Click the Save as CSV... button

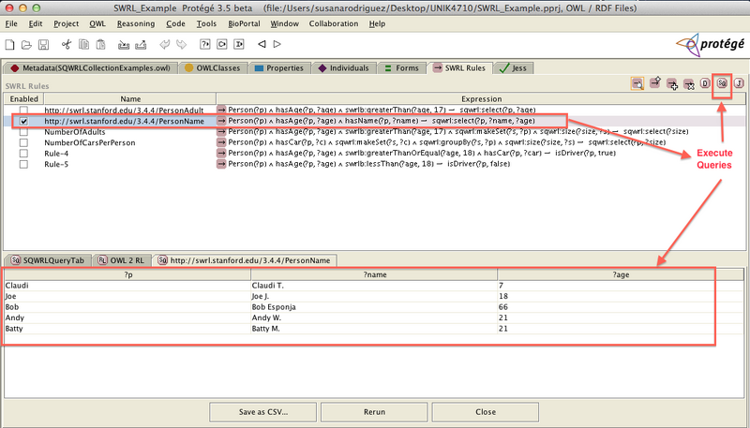[263, 412]
